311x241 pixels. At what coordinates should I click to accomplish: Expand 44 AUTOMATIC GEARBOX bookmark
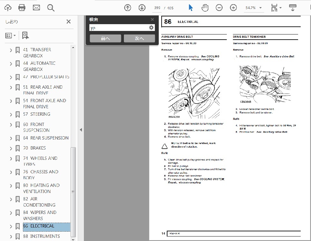click(11, 64)
